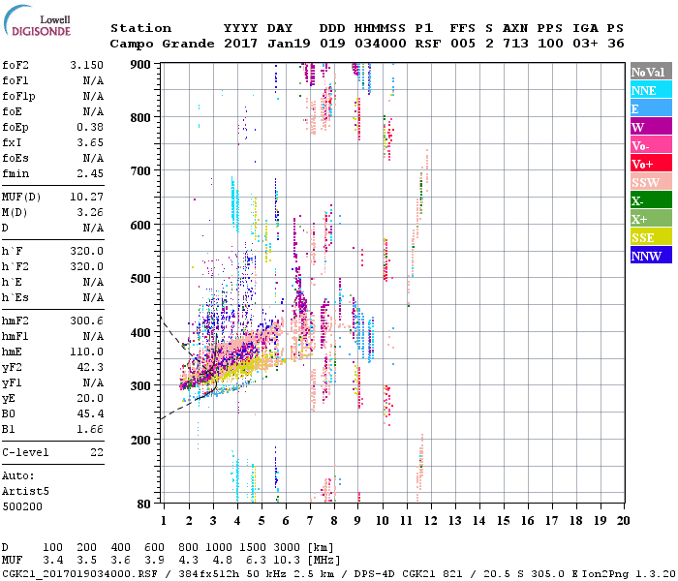Click the D 1500 distance value
The image size is (678, 581).
point(253,548)
